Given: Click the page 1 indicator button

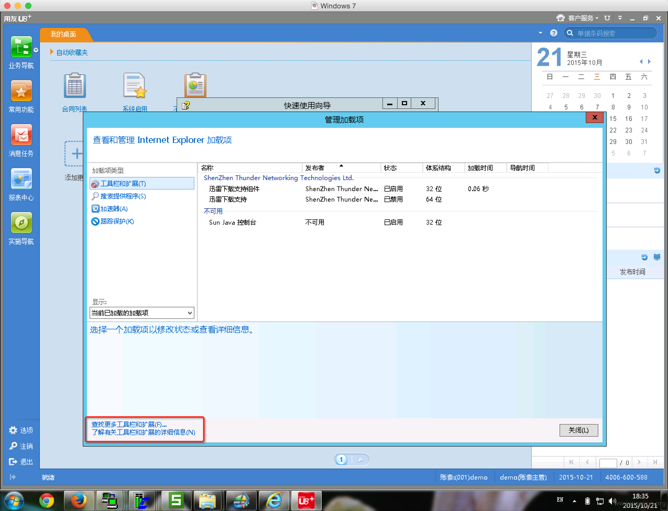Looking at the screenshot, I should pos(341,459).
